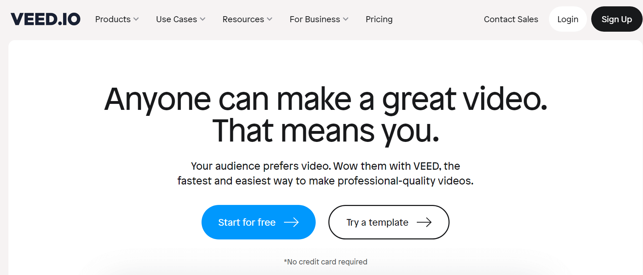The image size is (643, 275).
Task: Click the arrow icon in Try a template
Action: [424, 222]
